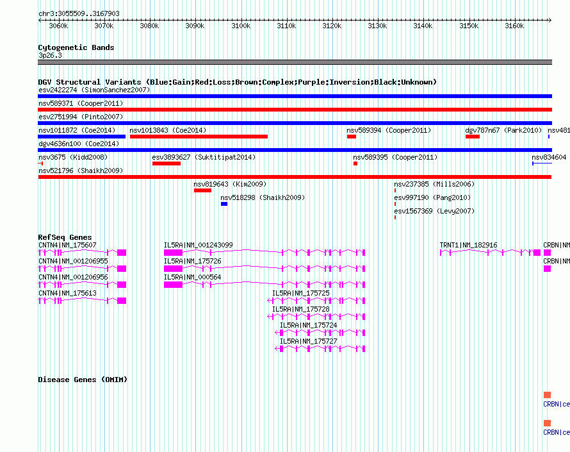Select nsv1011872 (Coe2014) blue variant bar
Image resolution: width=570 pixels, height=452 pixels.
click(x=82, y=137)
